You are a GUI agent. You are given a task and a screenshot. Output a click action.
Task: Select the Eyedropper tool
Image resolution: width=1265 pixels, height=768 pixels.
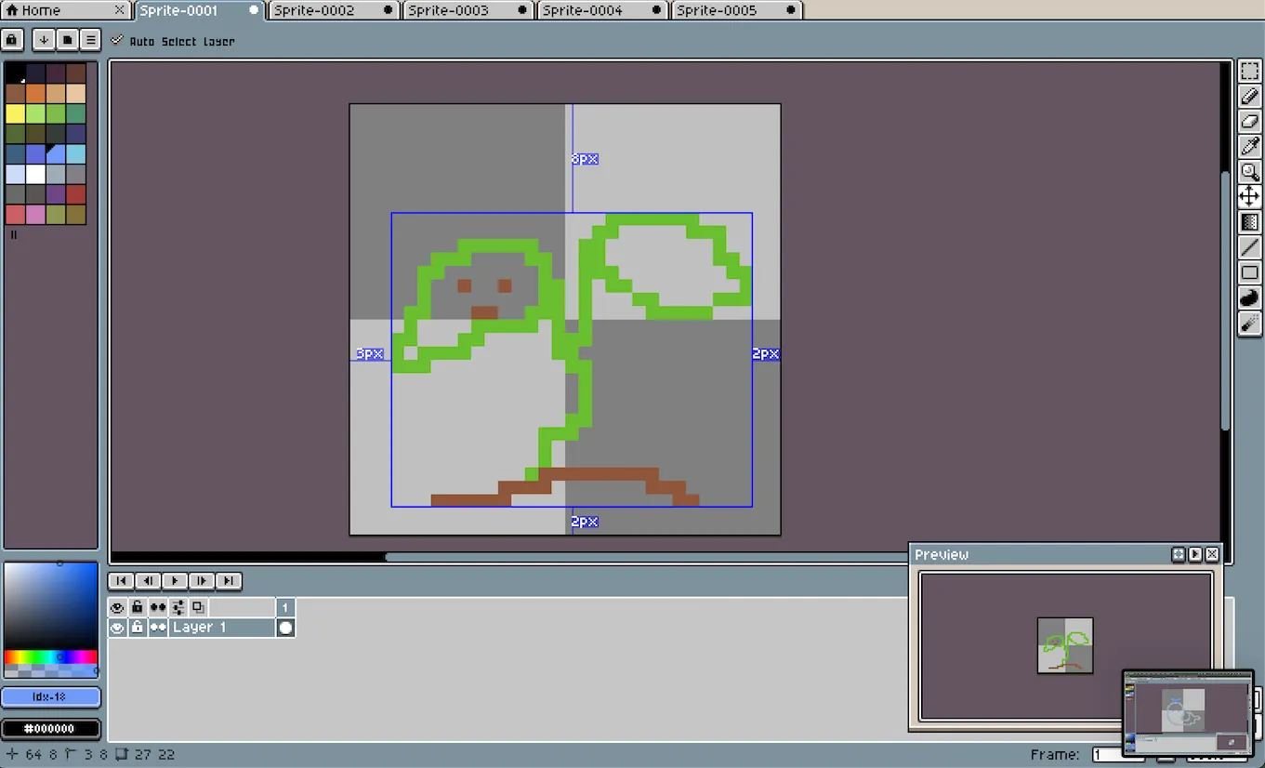coord(1250,146)
